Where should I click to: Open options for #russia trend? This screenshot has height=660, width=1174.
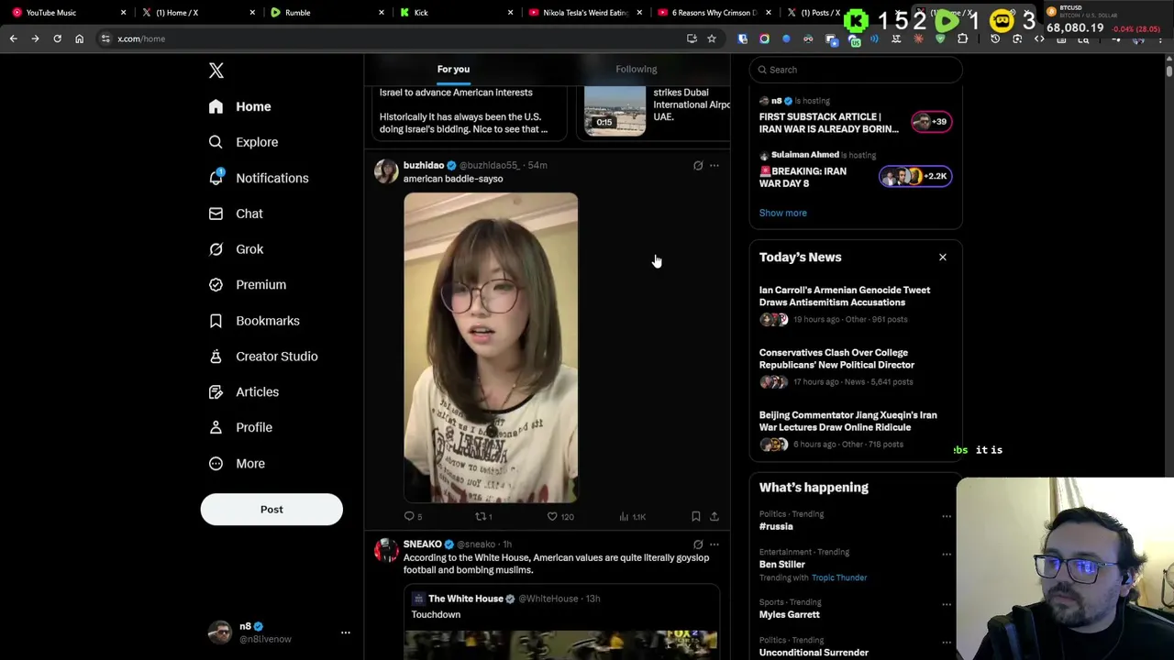pos(946,516)
